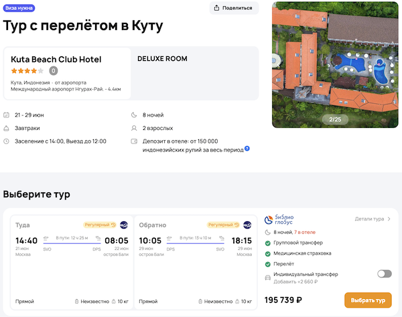This screenshot has height=317, width=402.
Task: Click the airline logo on Туда flight
Action: click(123, 225)
